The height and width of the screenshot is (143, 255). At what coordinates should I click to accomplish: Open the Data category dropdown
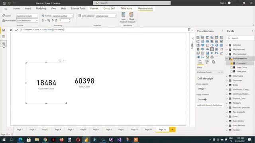click(106, 16)
